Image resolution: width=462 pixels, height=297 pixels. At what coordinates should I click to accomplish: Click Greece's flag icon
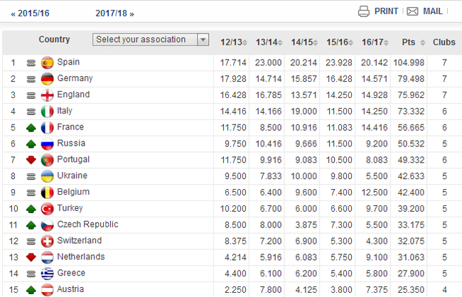[x=47, y=274]
